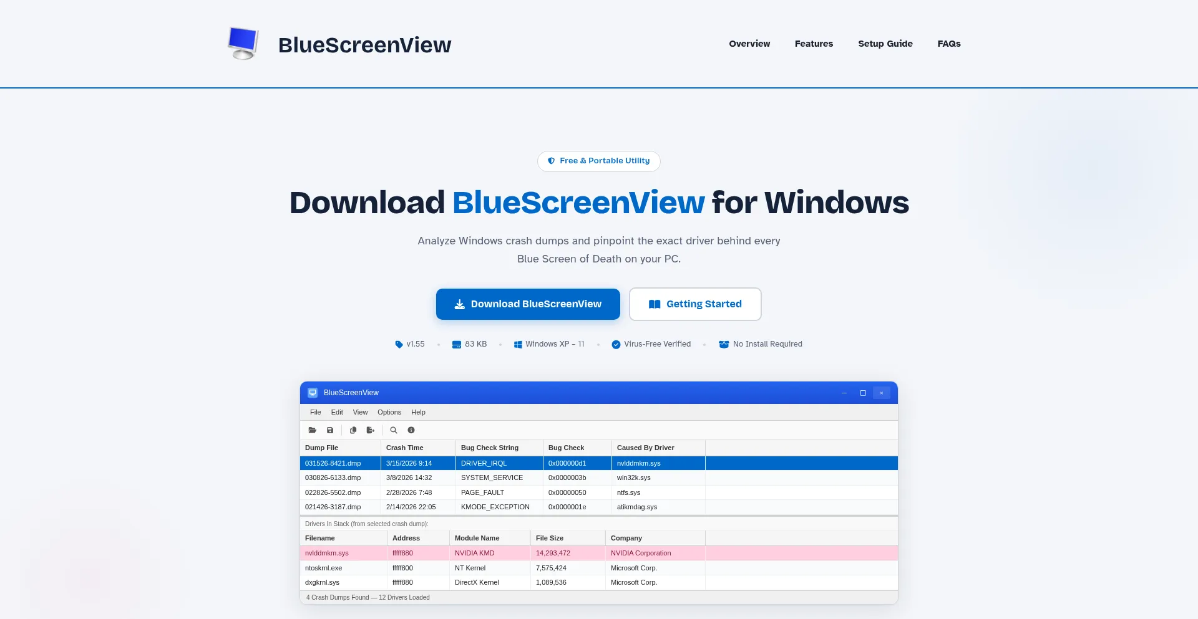The height and width of the screenshot is (619, 1198).
Task: Select dxgkrnl.sys driver row
Action: pos(599,582)
